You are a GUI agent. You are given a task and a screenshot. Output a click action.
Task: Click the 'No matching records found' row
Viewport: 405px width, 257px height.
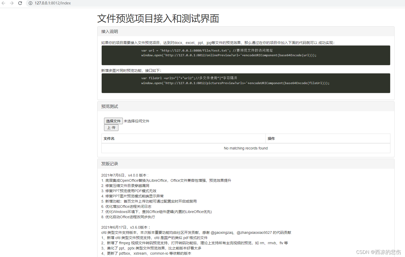[x=246, y=148]
